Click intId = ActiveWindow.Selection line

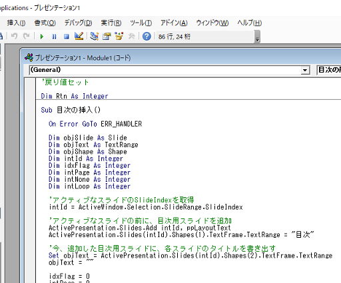pos(146,207)
